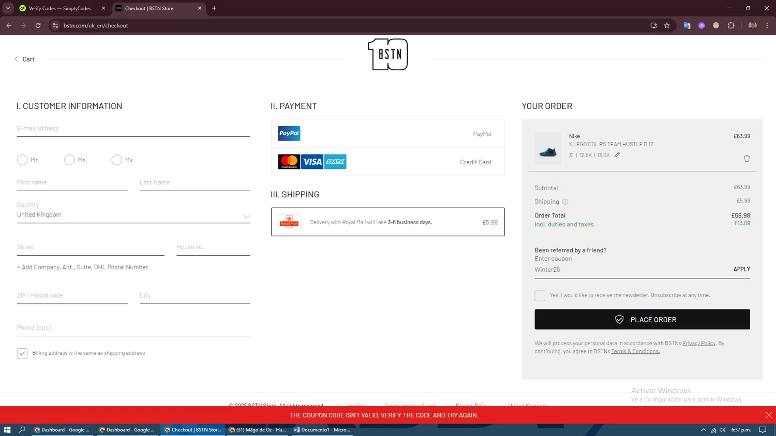
Task: Open the Privacy Policy link
Action: (699, 343)
